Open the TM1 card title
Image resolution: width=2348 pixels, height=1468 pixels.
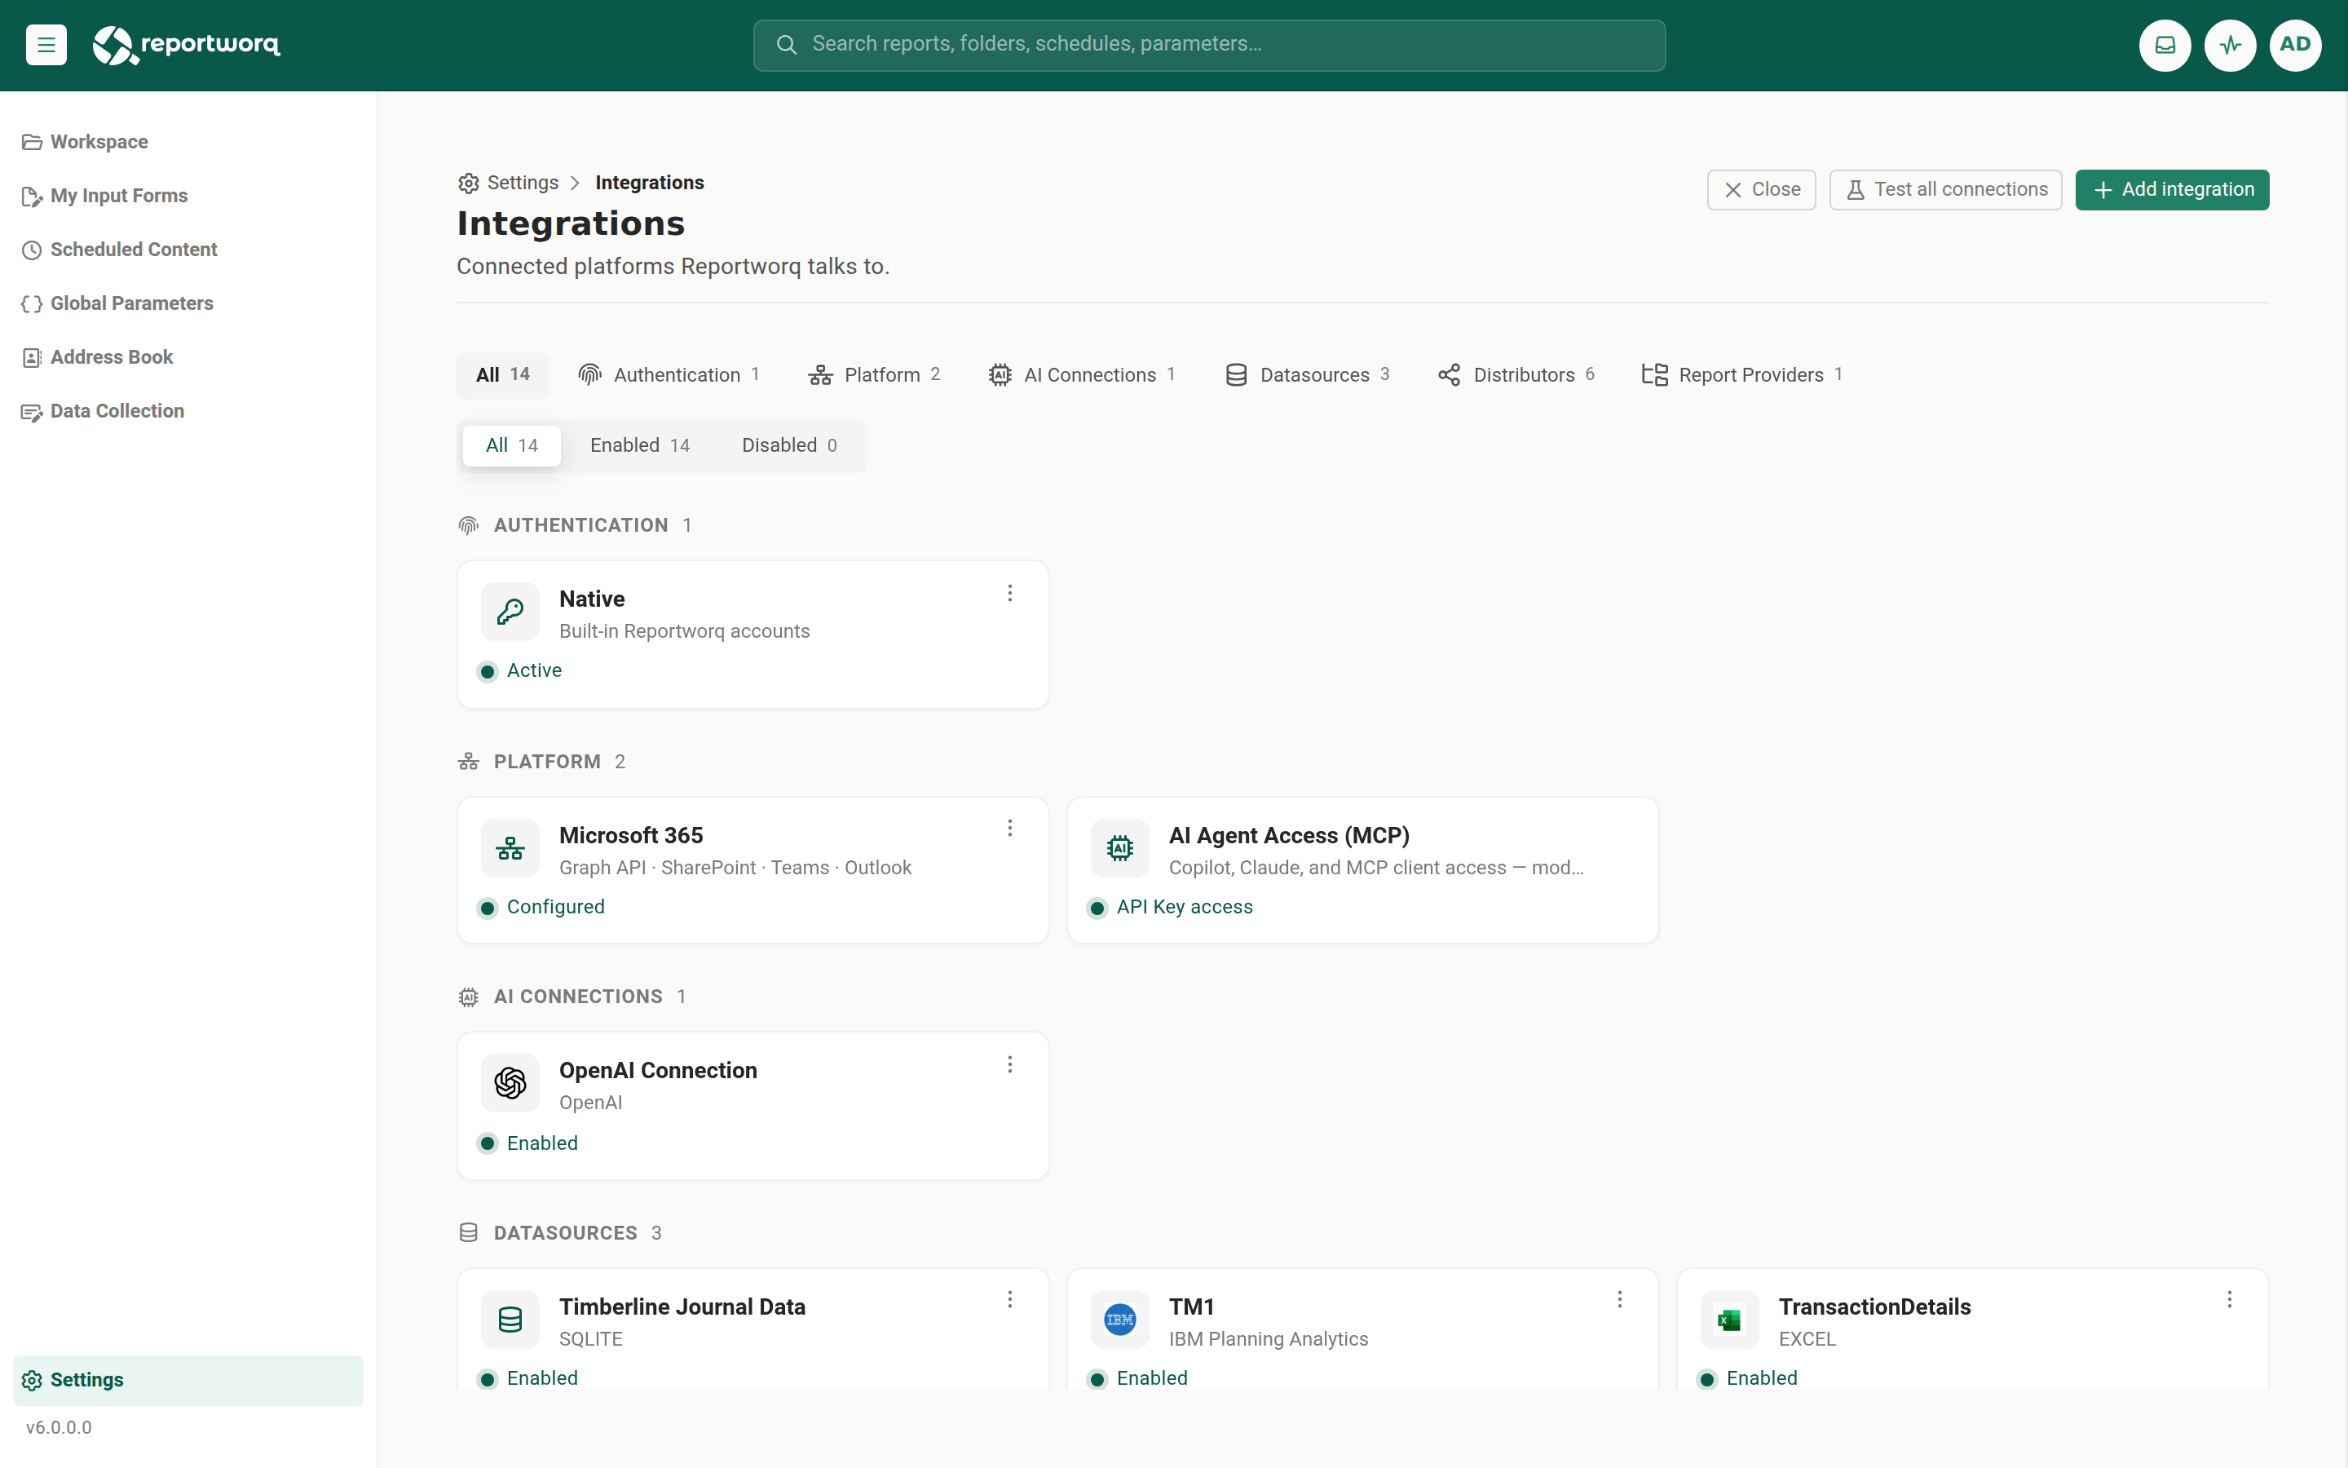click(x=1191, y=1308)
